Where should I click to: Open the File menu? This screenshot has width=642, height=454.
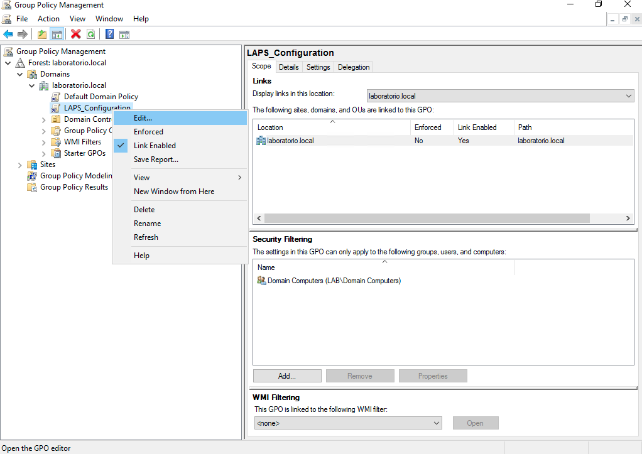click(x=22, y=19)
